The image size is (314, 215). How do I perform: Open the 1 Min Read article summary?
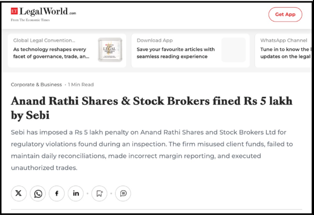click(81, 84)
